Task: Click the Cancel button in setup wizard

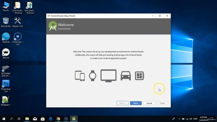Action: coord(149,103)
